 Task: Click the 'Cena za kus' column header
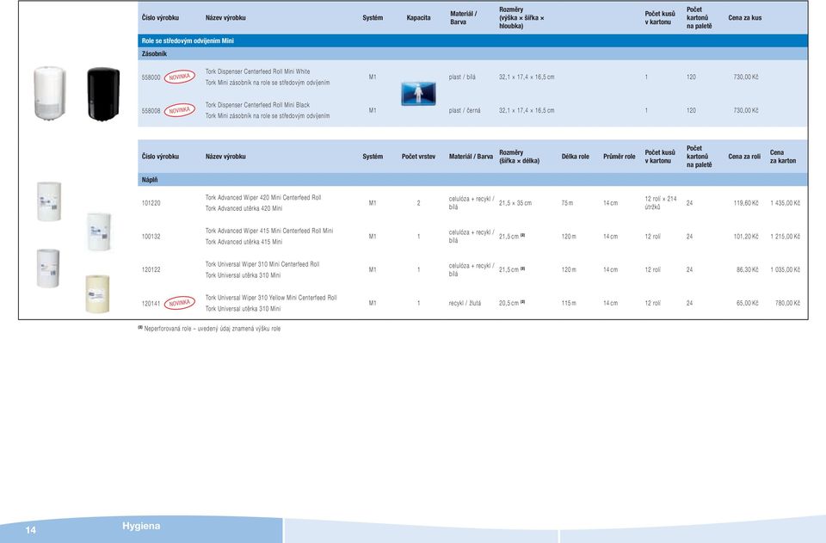click(745, 18)
